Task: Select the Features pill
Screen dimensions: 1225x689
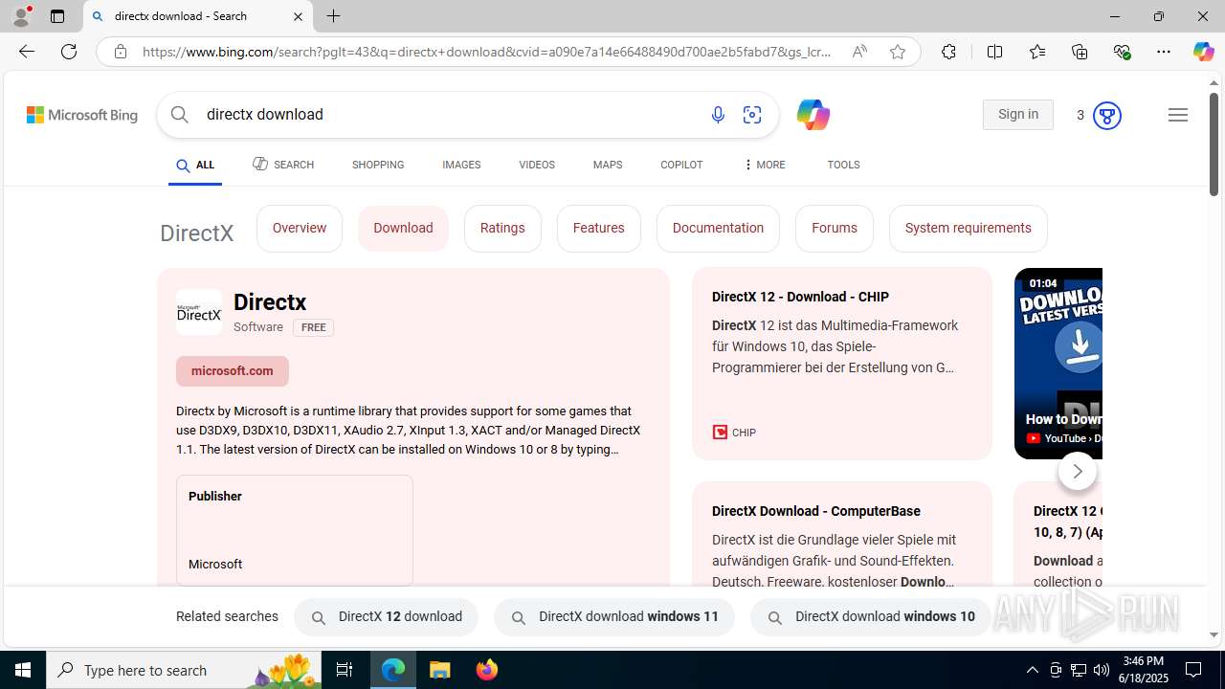Action: (x=599, y=228)
